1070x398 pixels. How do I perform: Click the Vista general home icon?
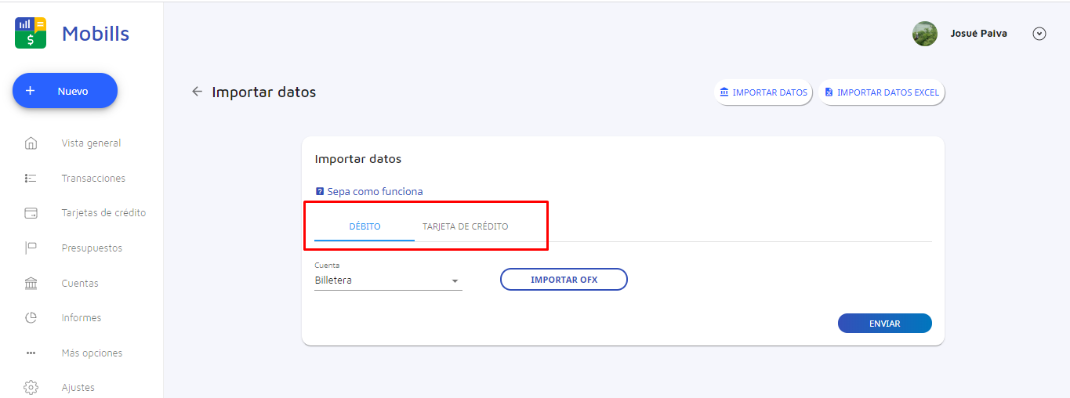31,143
